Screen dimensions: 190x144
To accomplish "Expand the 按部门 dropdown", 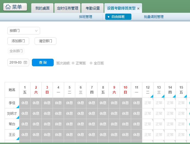I will pos(23,31).
